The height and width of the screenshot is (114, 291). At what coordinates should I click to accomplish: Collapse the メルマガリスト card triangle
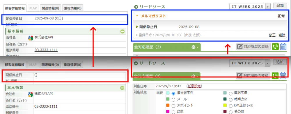tap(137, 16)
